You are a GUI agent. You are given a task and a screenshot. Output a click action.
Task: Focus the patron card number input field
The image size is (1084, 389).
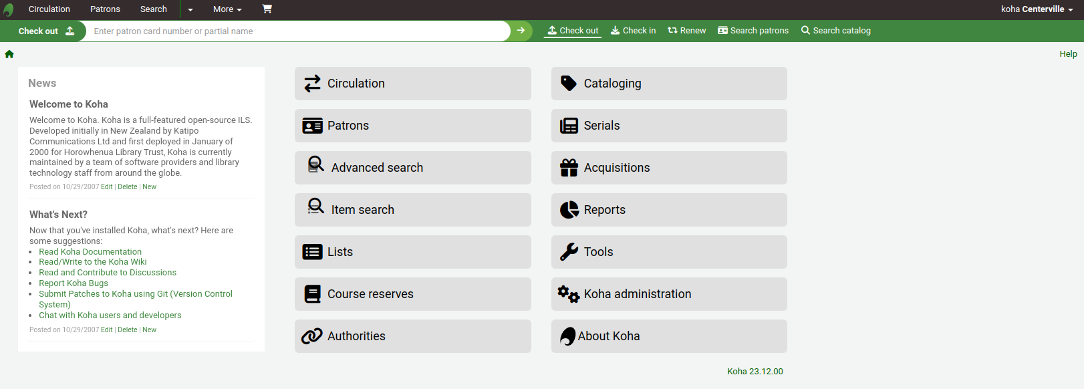[297, 31]
